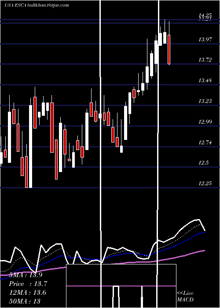Select the 14.25 price axis label
Screen dimensions: 220x308
(x=205, y=15)
